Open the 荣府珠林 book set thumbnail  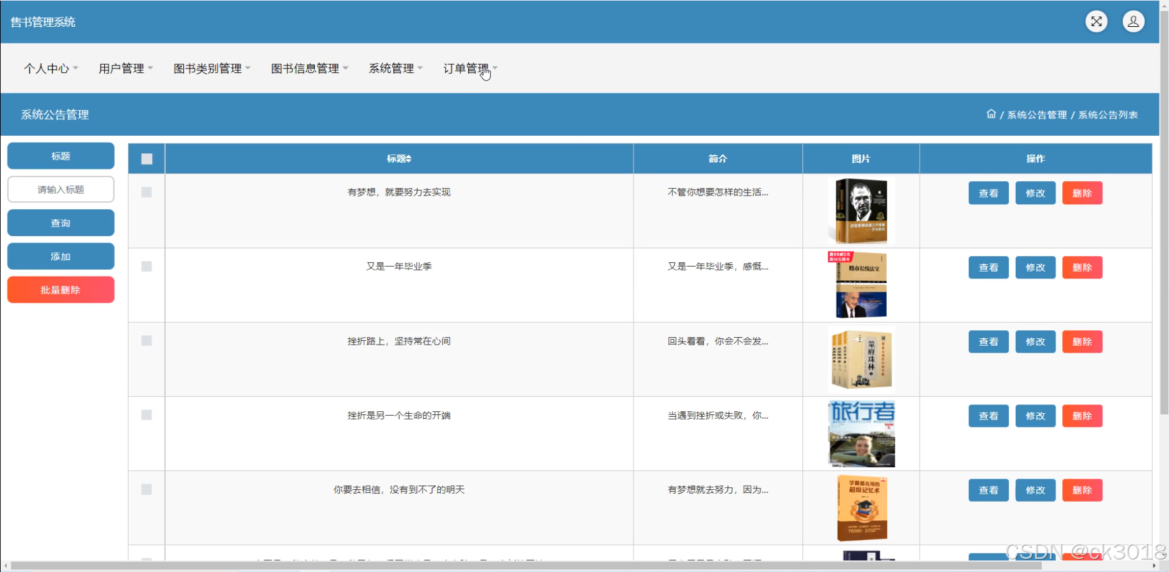(x=861, y=360)
